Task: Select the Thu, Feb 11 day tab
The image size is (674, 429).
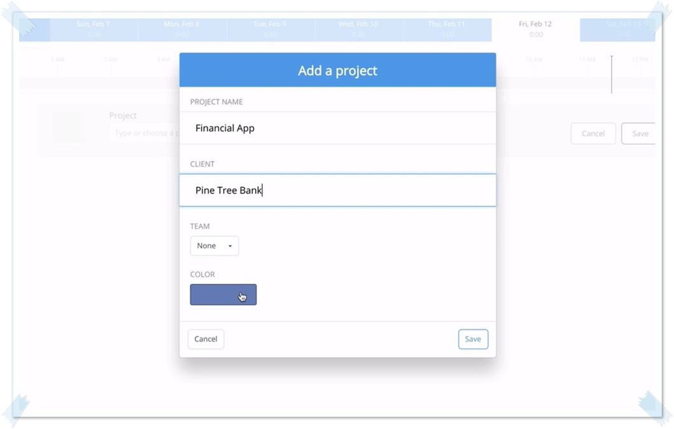Action: click(447, 29)
